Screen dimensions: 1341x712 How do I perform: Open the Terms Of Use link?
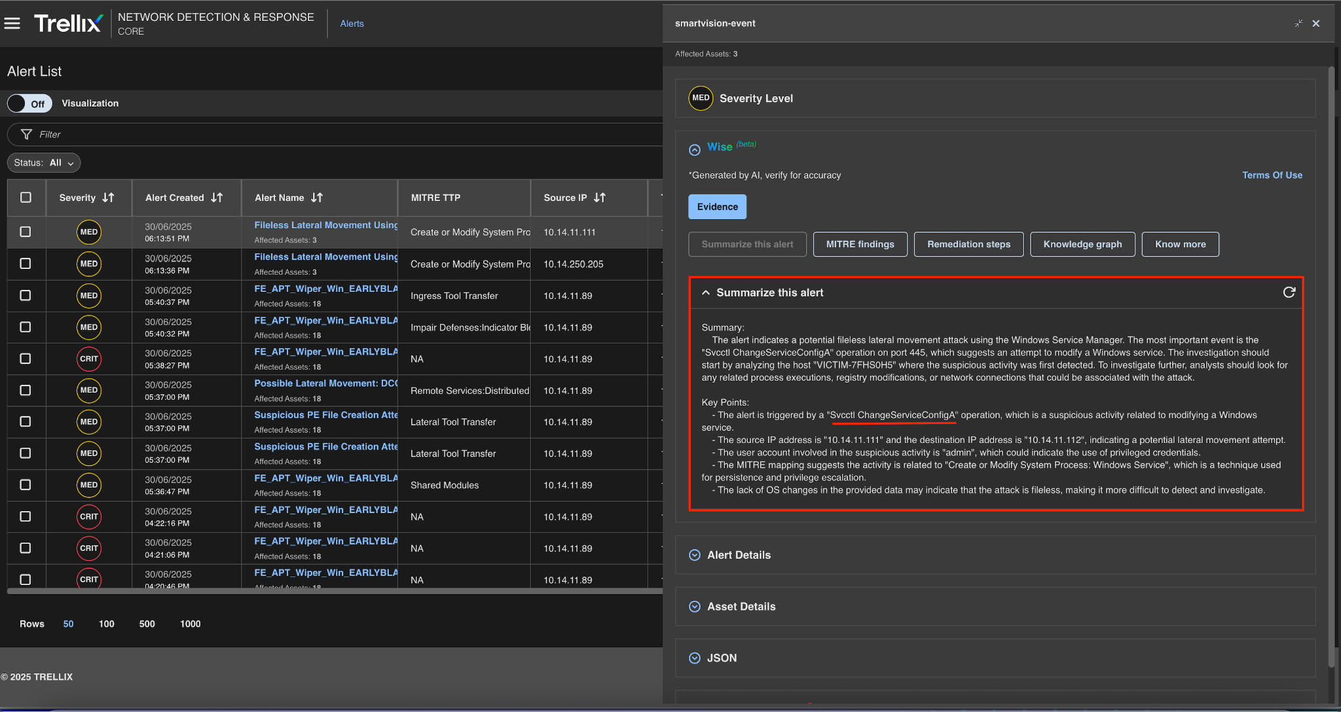[1272, 175]
